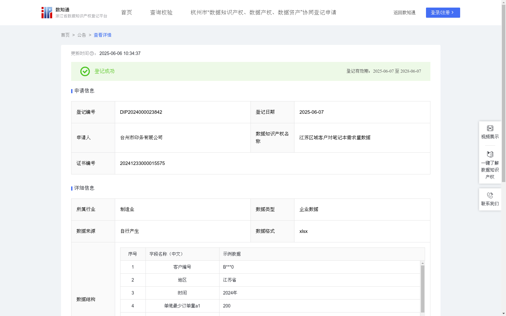Select registration number DIP2024000023842
The image size is (506, 316).
click(x=141, y=112)
